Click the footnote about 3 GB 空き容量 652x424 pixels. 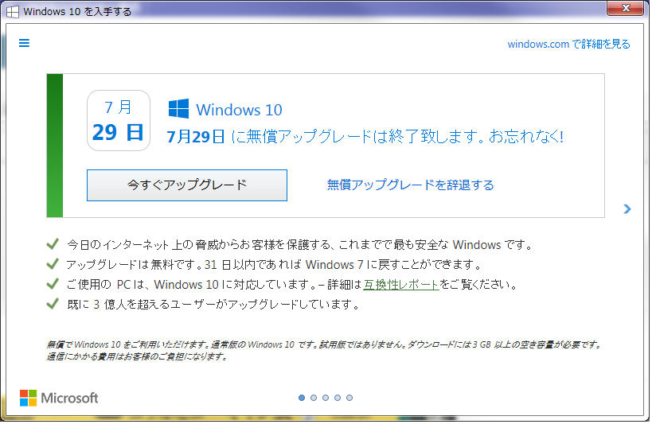324,344
